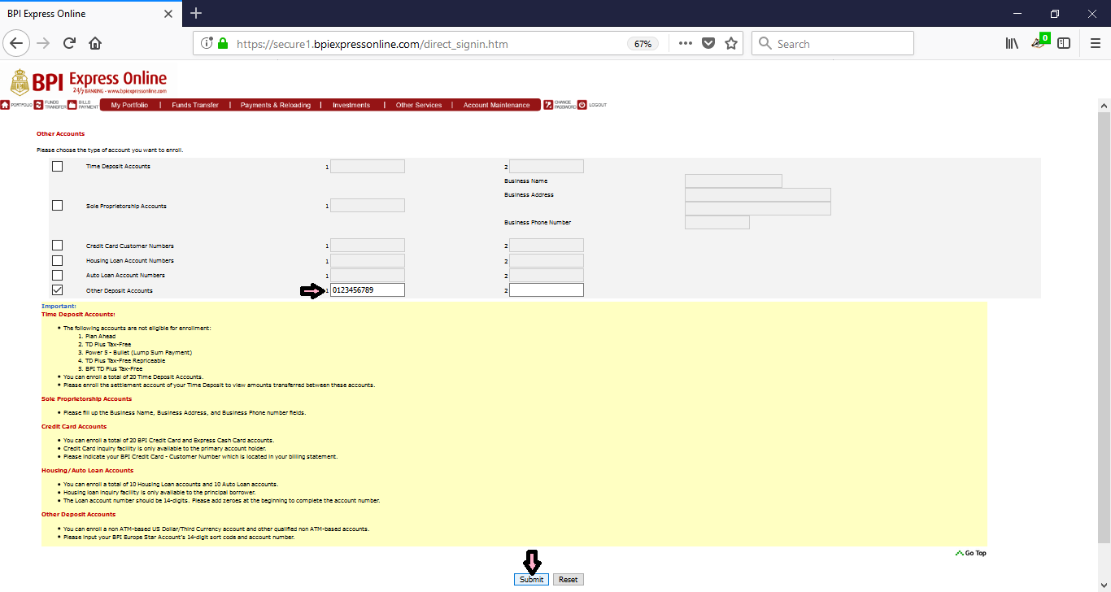Click the field containing 0123456789
This screenshot has height=592, width=1111.
(367, 289)
